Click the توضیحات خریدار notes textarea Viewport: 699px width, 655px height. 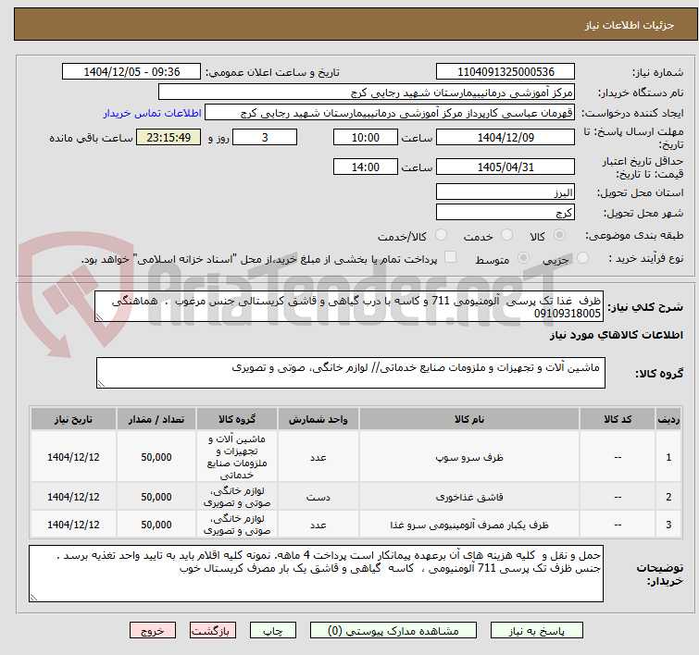(316, 574)
